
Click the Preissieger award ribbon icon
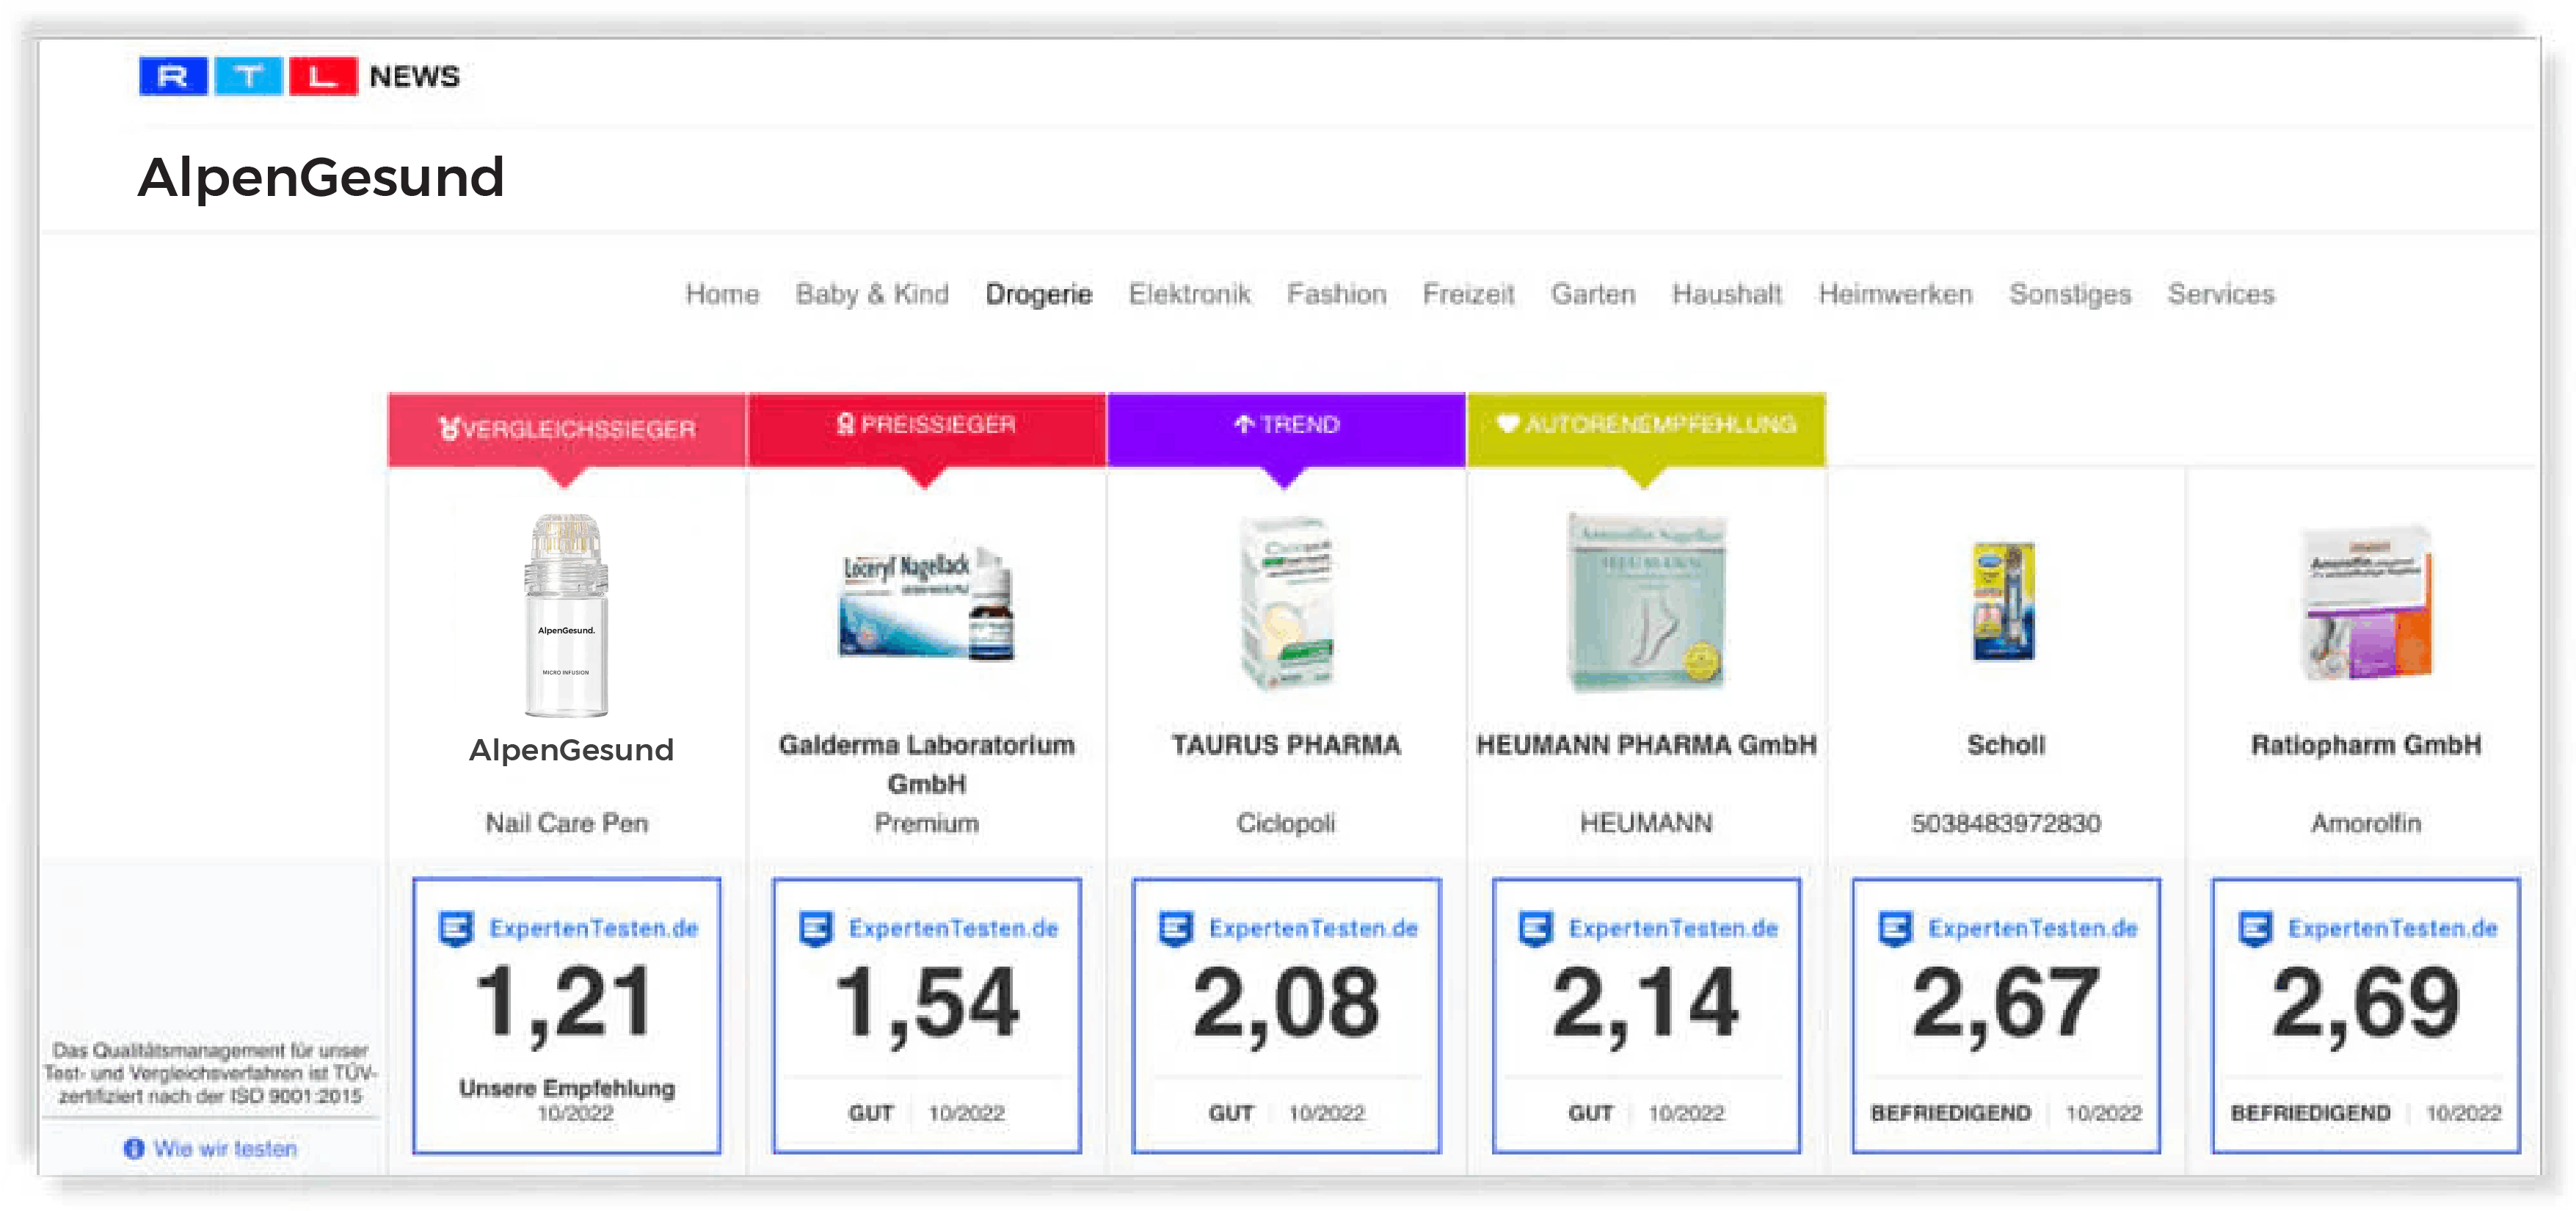pos(845,425)
